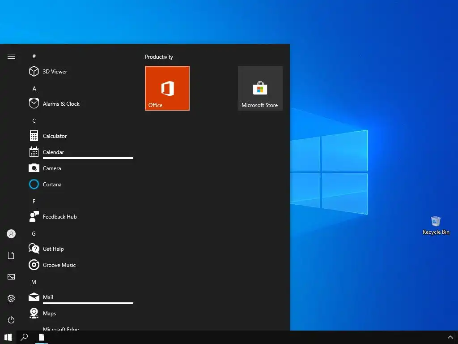Click the 'Alarms & Clock' label
This screenshot has height=344, width=458.
click(x=61, y=103)
